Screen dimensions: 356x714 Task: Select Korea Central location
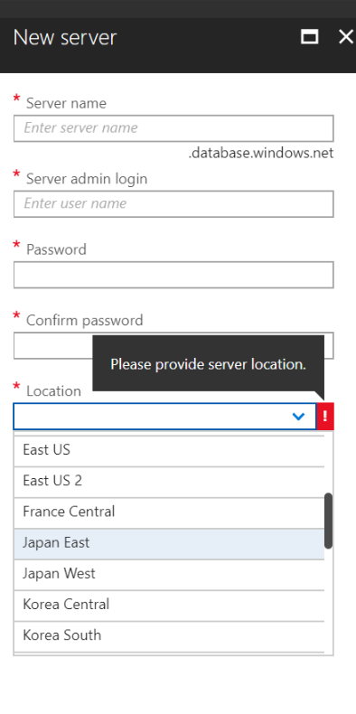tap(169, 606)
